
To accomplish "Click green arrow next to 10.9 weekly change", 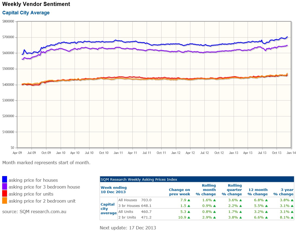I will [x=189, y=217].
